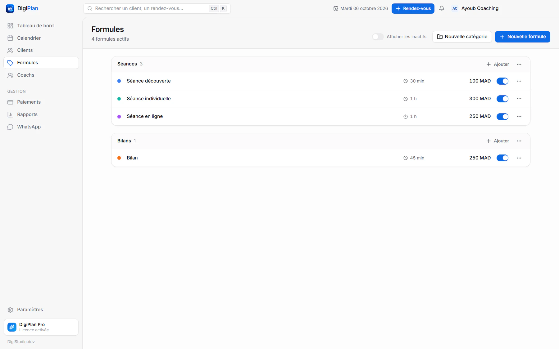Image resolution: width=559 pixels, height=349 pixels.
Task: Open the DigiStudio.dev link
Action: tap(21, 342)
